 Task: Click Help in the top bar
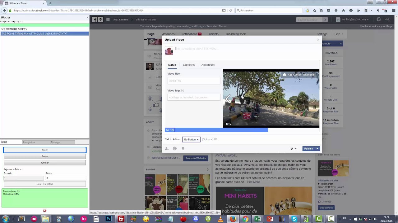[387, 20]
